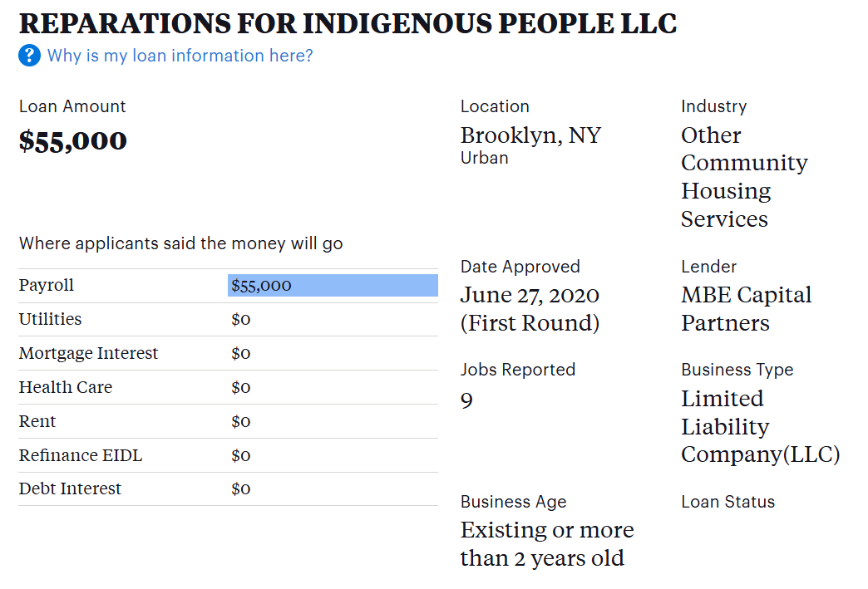Click the Refinance EIDL row label

81,456
